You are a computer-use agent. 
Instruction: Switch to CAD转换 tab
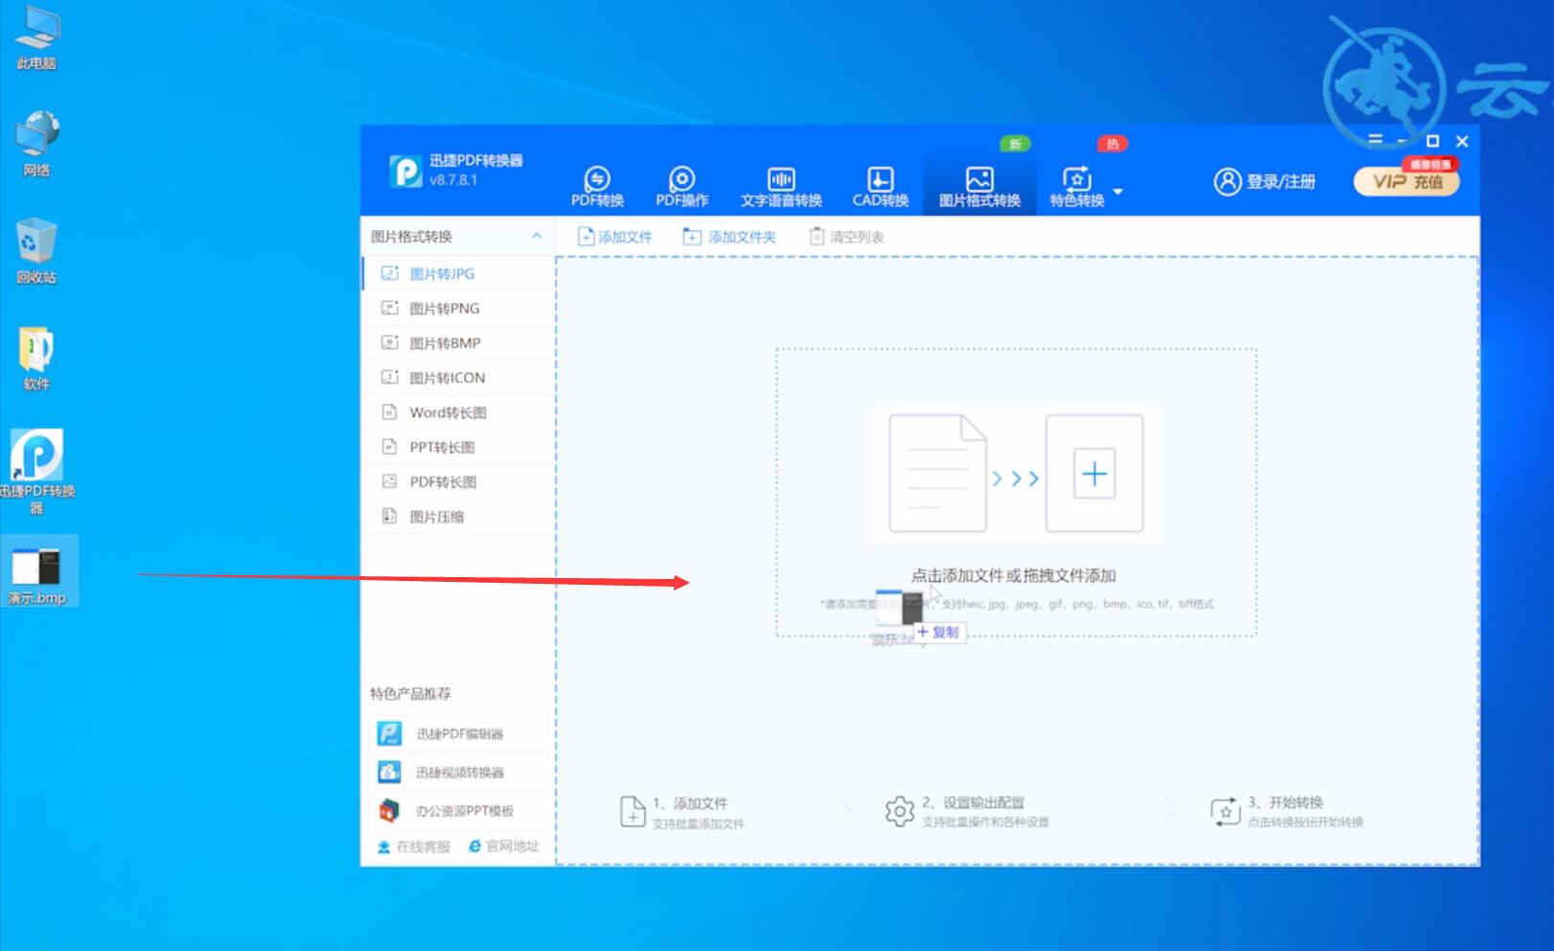[x=880, y=186]
